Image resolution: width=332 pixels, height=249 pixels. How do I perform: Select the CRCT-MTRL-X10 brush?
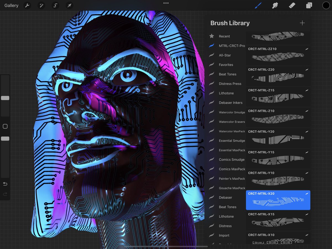[x=278, y=238]
